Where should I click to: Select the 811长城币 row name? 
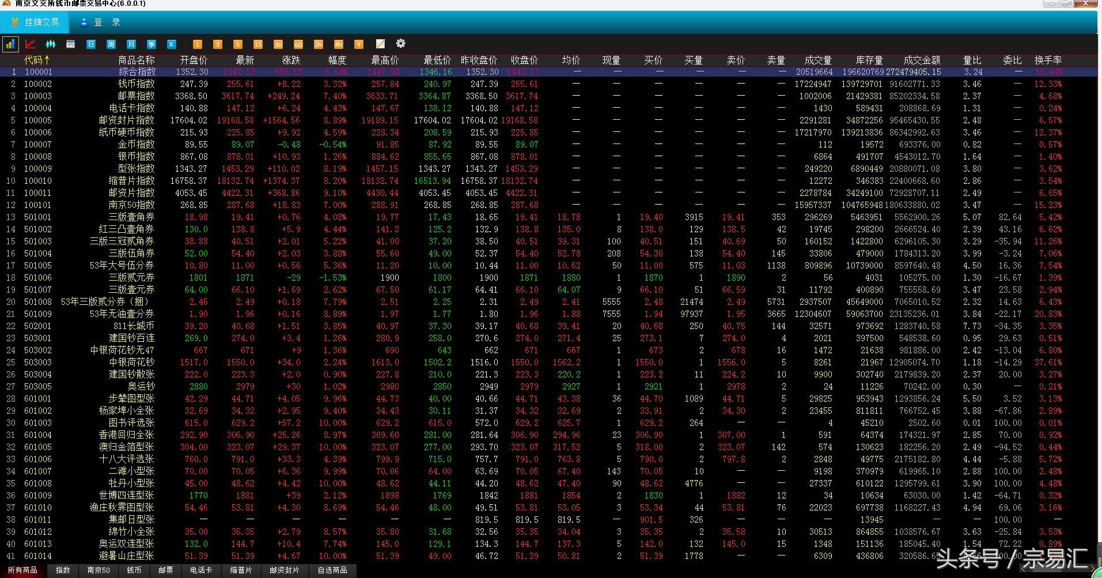(134, 326)
